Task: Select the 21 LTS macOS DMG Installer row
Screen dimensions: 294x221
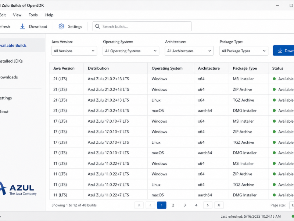Action: pyautogui.click(x=172, y=111)
